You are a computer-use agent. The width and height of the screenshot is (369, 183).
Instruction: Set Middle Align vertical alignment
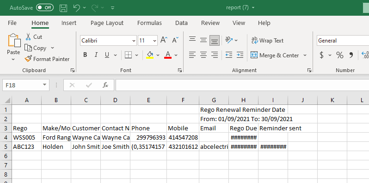[203, 40]
